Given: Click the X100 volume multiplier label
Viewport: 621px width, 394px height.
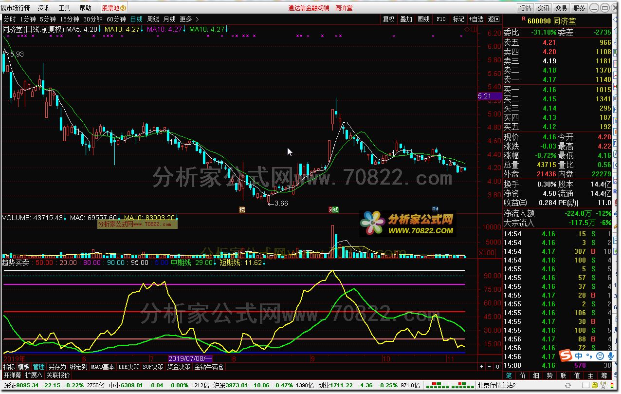Looking at the screenshot, I should pyautogui.click(x=487, y=253).
